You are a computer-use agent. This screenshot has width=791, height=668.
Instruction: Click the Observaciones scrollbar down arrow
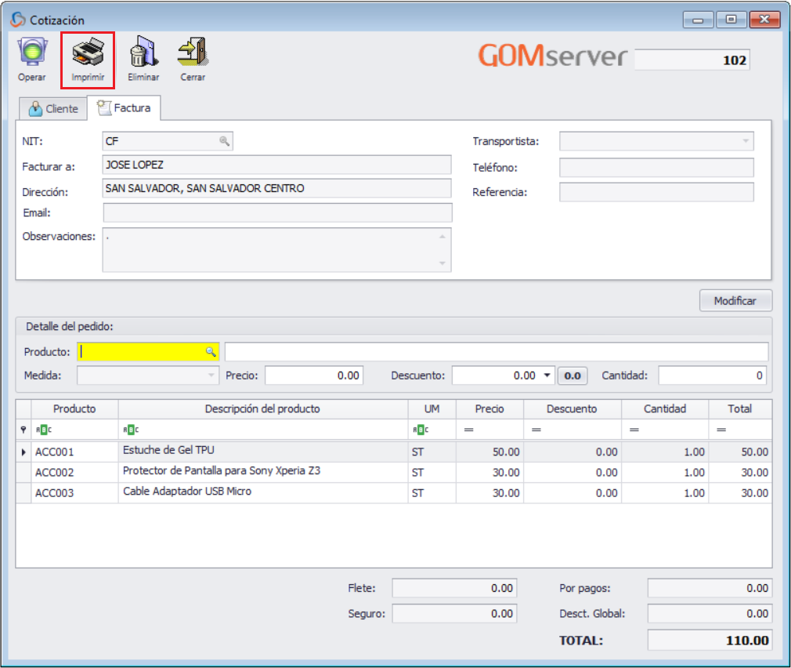click(x=444, y=263)
